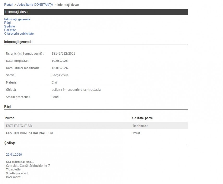Click the Complet Camănări/incidente 7 text
Viewport: 223px width, 184px height.
(x=28, y=165)
